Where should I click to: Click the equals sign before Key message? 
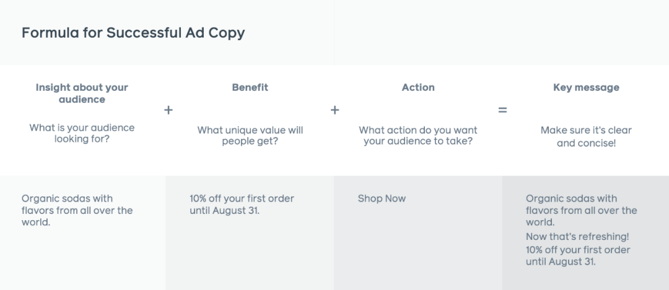[x=502, y=110]
